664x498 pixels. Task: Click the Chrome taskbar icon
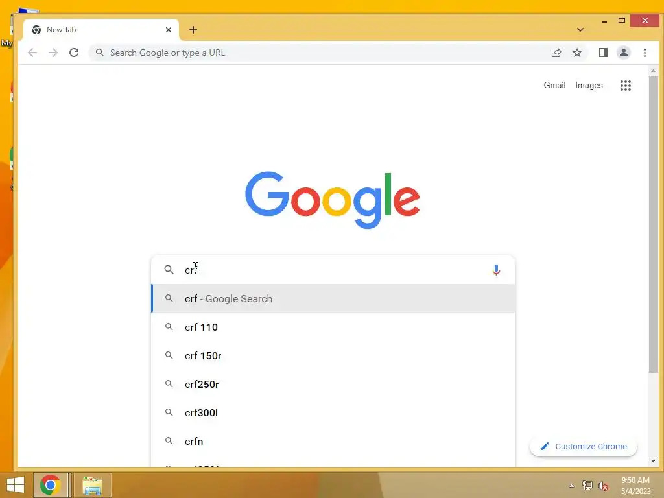[x=51, y=485]
